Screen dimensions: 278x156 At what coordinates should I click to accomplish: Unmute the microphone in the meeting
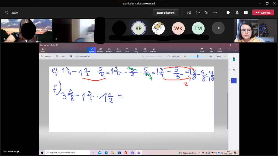[x=237, y=13]
